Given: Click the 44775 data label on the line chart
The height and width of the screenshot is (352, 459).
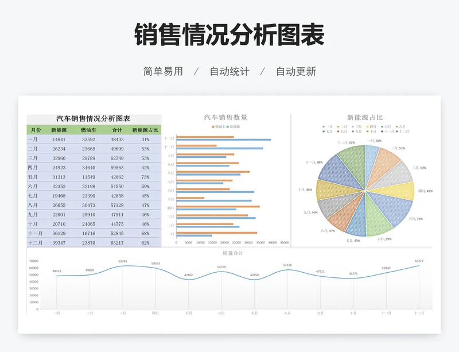Looking at the screenshot, I should (x=353, y=274).
